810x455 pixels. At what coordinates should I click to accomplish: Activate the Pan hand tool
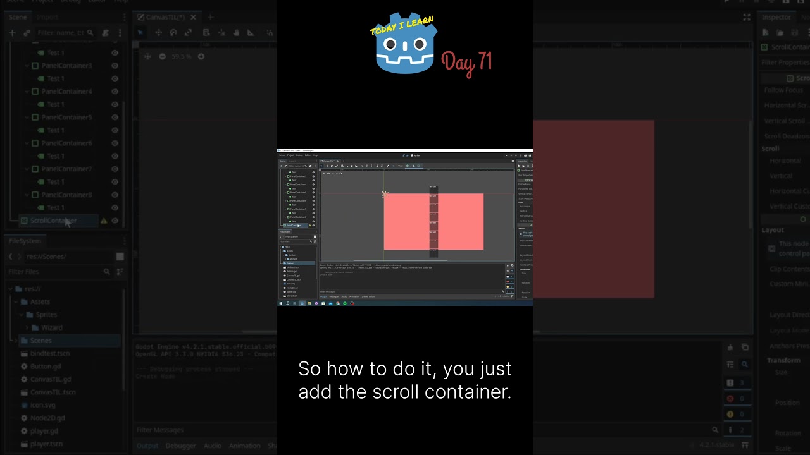[x=236, y=33]
